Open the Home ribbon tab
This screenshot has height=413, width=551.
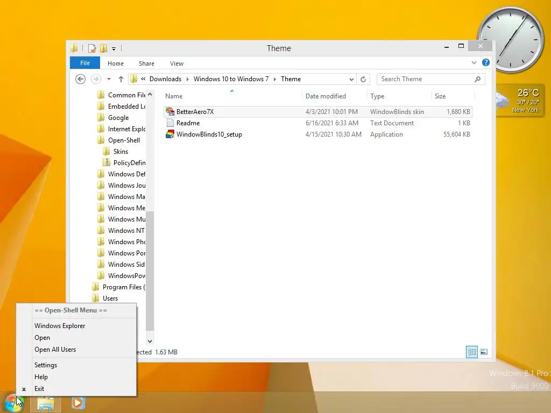(116, 63)
